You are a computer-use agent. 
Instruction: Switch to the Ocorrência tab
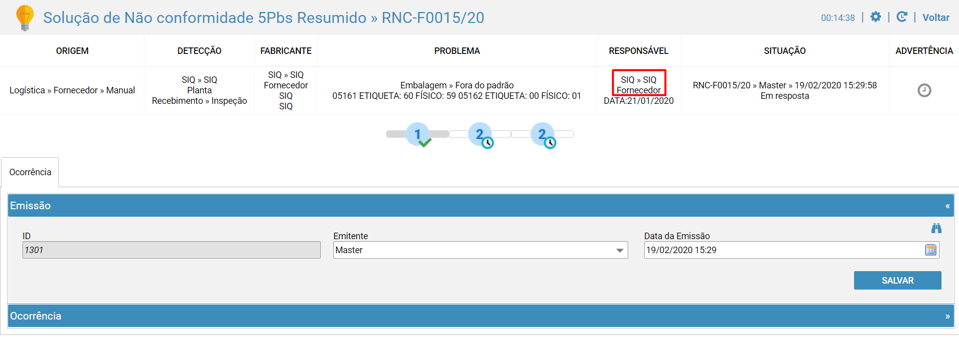(30, 172)
